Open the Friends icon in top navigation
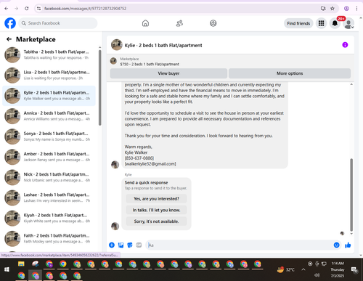363x281 pixels. pos(179,23)
